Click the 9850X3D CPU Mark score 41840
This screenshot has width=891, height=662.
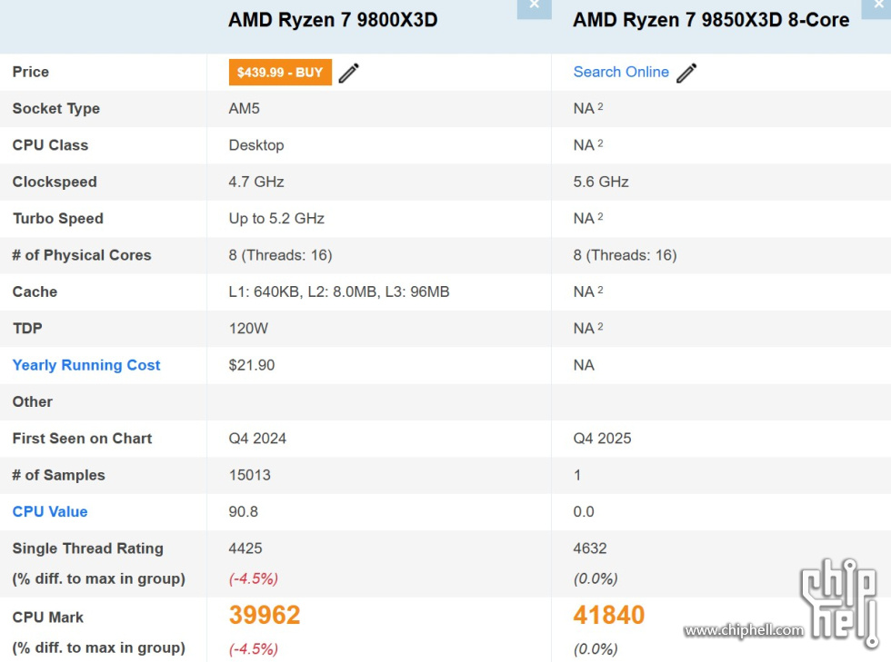[x=609, y=615]
